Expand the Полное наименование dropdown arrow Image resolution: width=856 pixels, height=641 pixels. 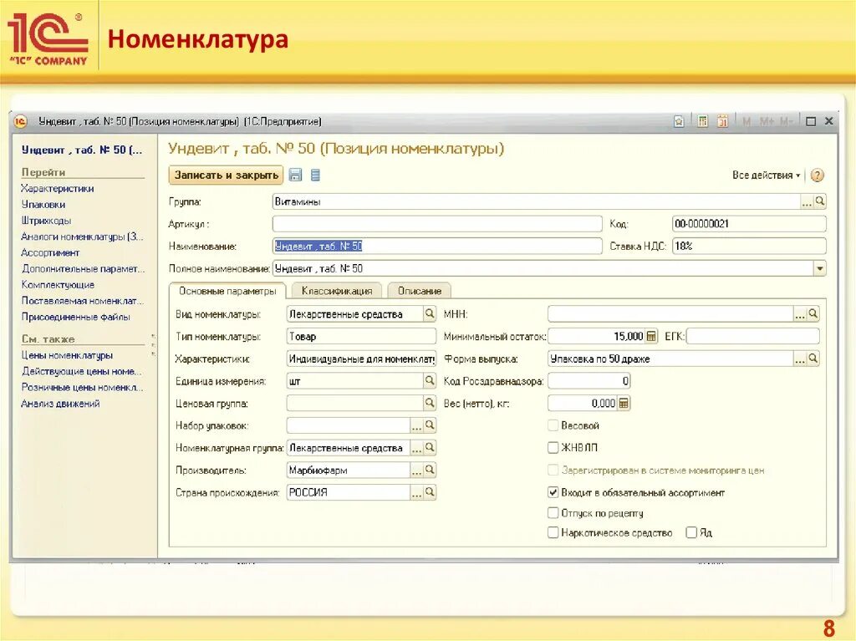click(818, 267)
